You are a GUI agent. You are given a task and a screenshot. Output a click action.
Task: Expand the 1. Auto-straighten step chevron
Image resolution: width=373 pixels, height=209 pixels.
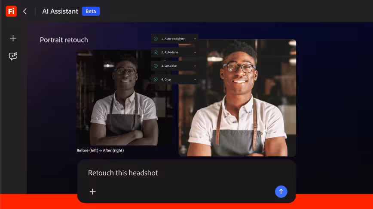(x=195, y=39)
